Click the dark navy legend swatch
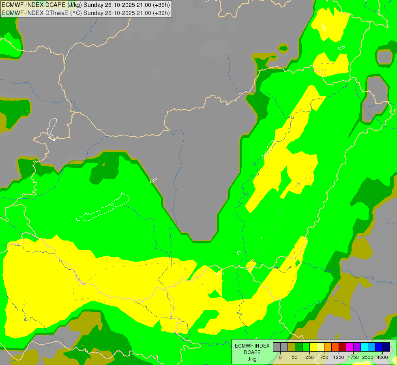Viewport: 397px width, 365px height. (x=386, y=347)
